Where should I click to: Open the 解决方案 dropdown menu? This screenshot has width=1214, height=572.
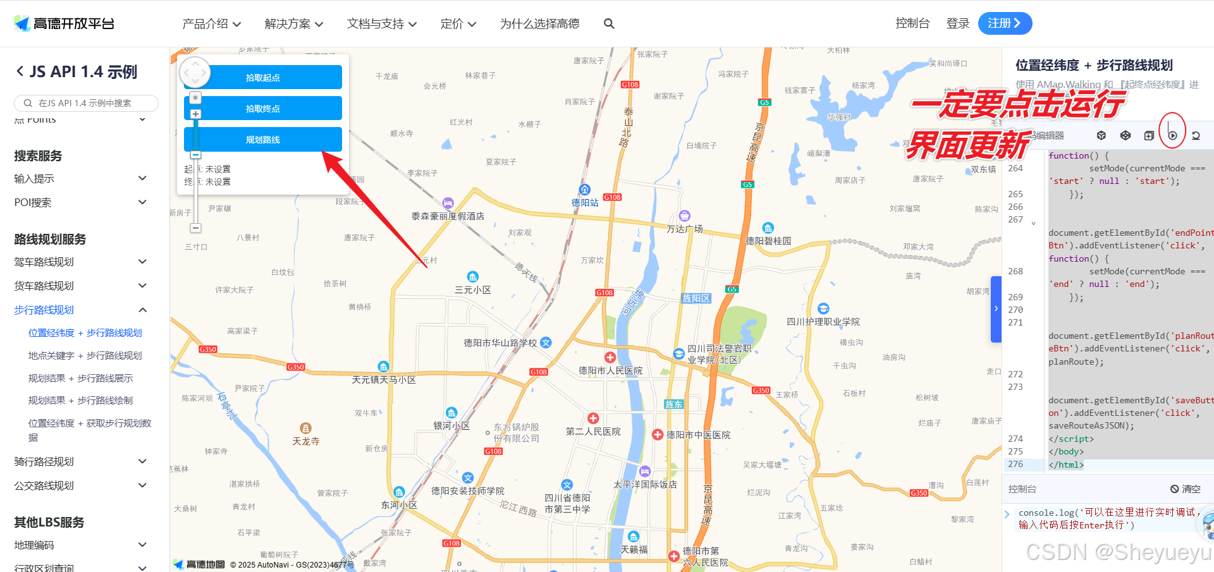[x=294, y=24]
